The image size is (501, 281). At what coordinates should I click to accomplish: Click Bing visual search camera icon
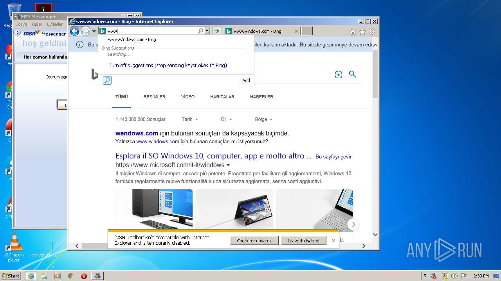click(x=339, y=75)
